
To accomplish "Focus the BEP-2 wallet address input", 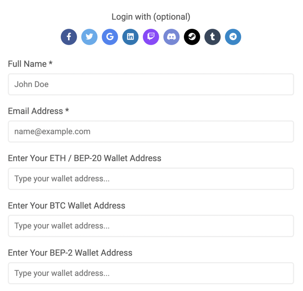I will click(151, 273).
